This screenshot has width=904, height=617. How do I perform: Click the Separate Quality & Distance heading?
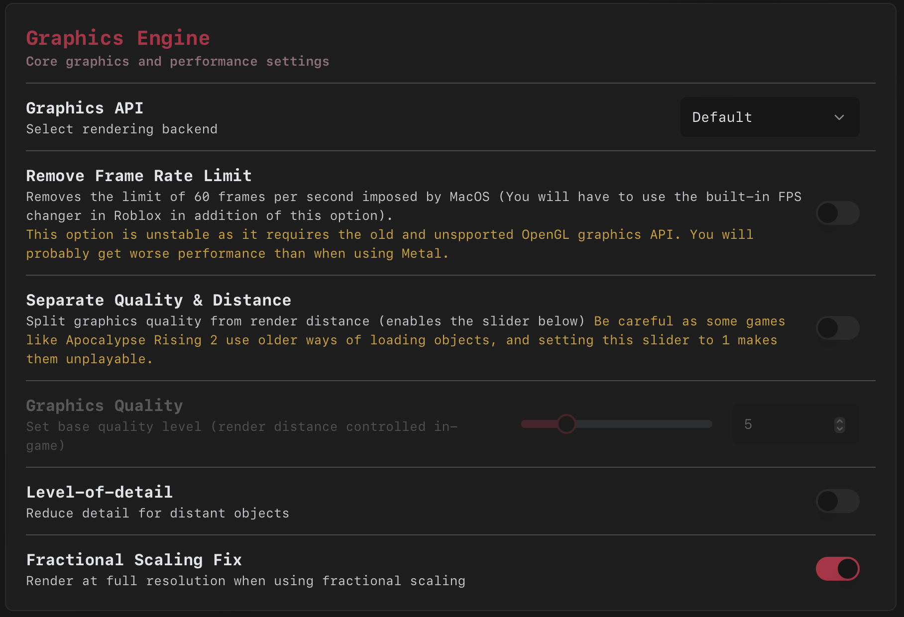coord(158,300)
